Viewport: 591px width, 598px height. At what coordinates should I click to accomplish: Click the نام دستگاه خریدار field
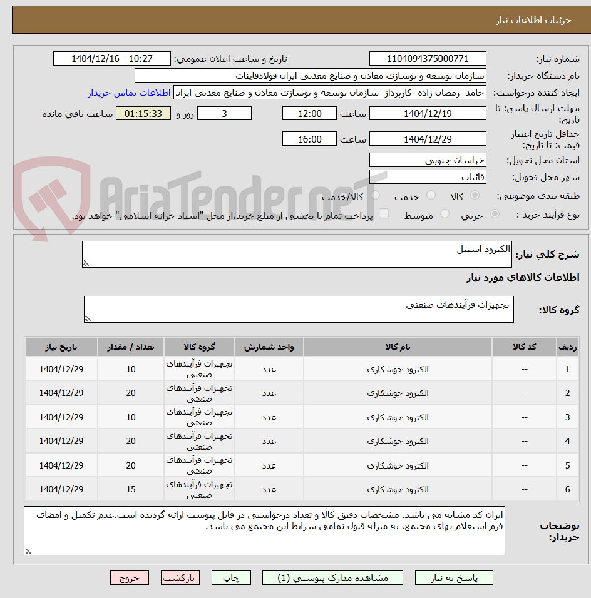[x=311, y=76]
